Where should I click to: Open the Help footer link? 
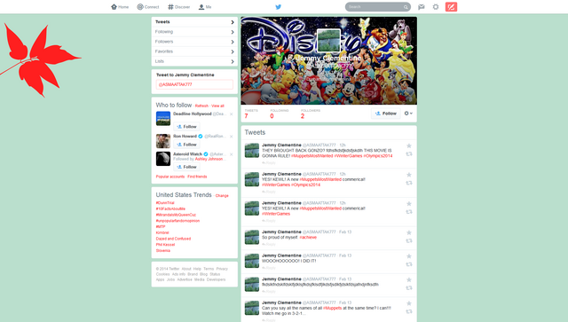(197, 269)
